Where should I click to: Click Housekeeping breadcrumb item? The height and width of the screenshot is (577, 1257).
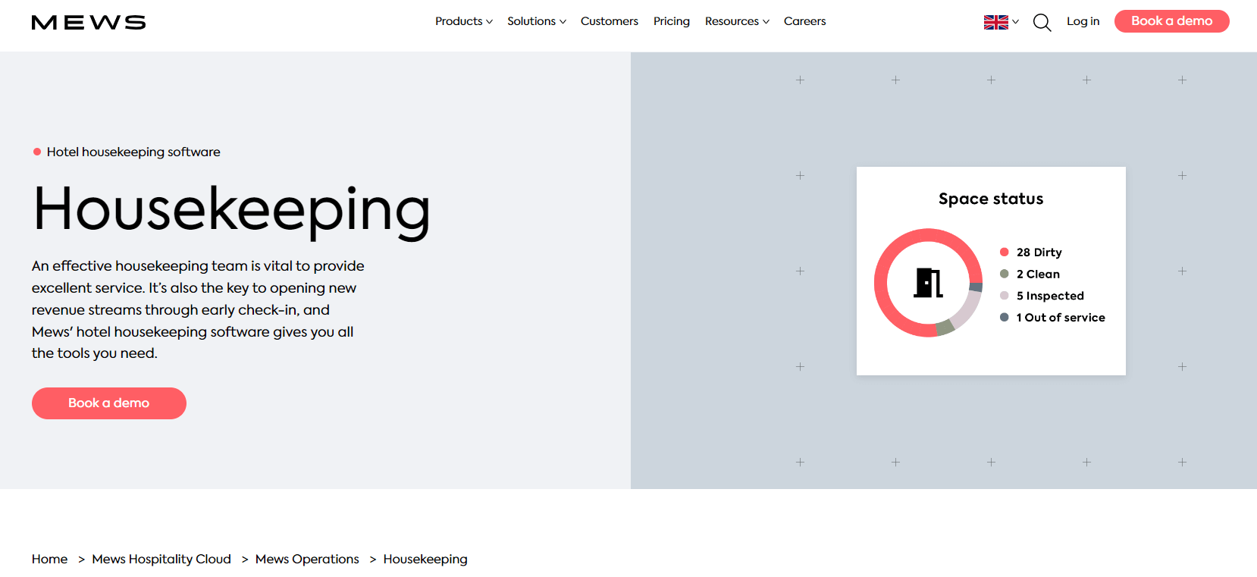click(x=425, y=559)
